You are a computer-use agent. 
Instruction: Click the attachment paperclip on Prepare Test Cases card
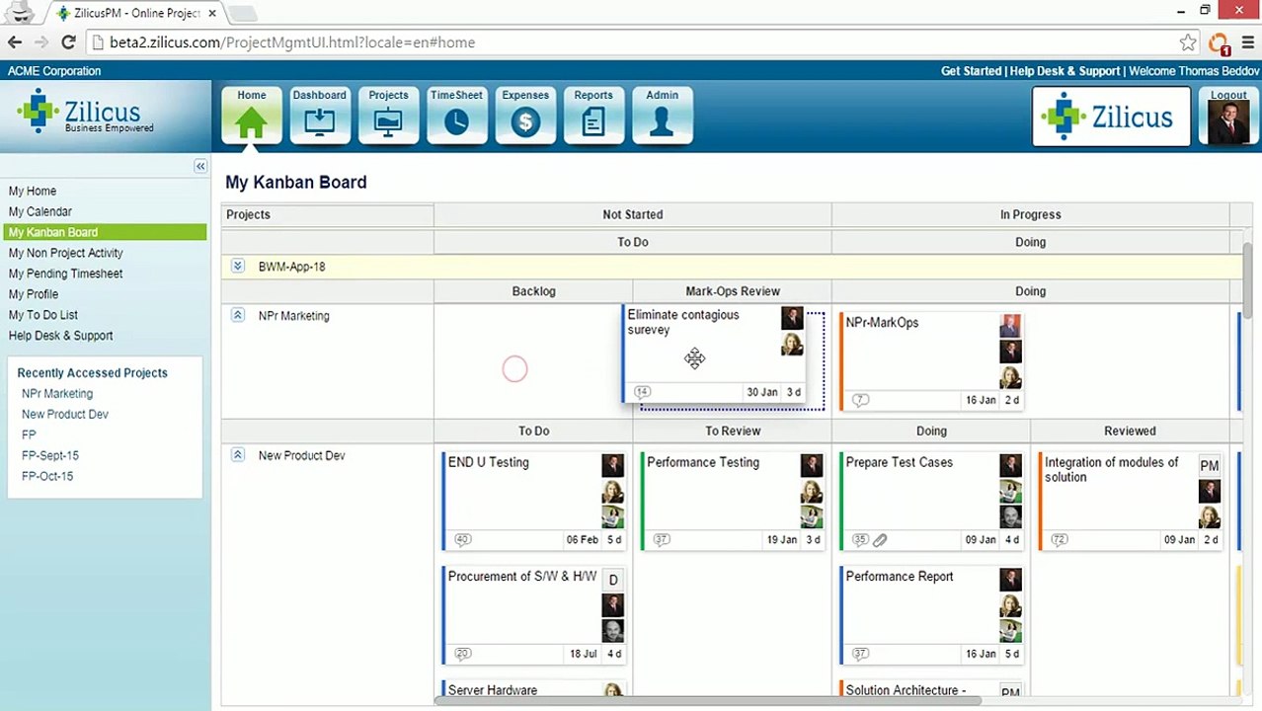click(x=880, y=540)
